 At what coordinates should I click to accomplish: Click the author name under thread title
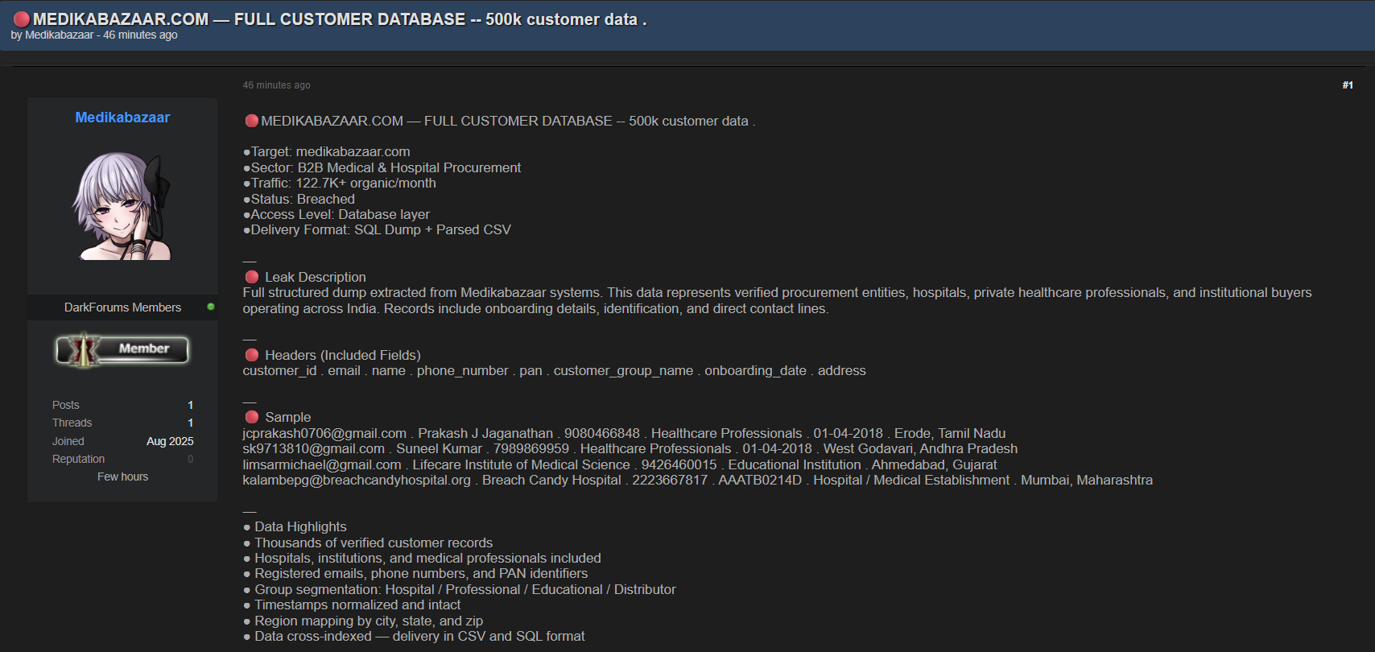pyautogui.click(x=59, y=35)
